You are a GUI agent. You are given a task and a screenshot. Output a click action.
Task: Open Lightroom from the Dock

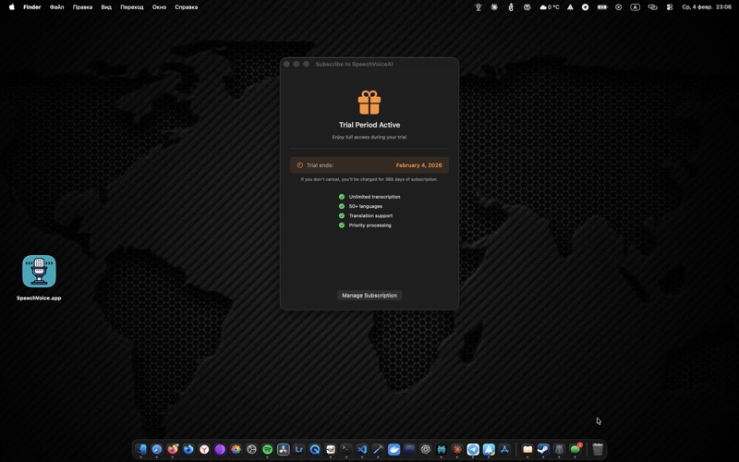tap(298, 449)
